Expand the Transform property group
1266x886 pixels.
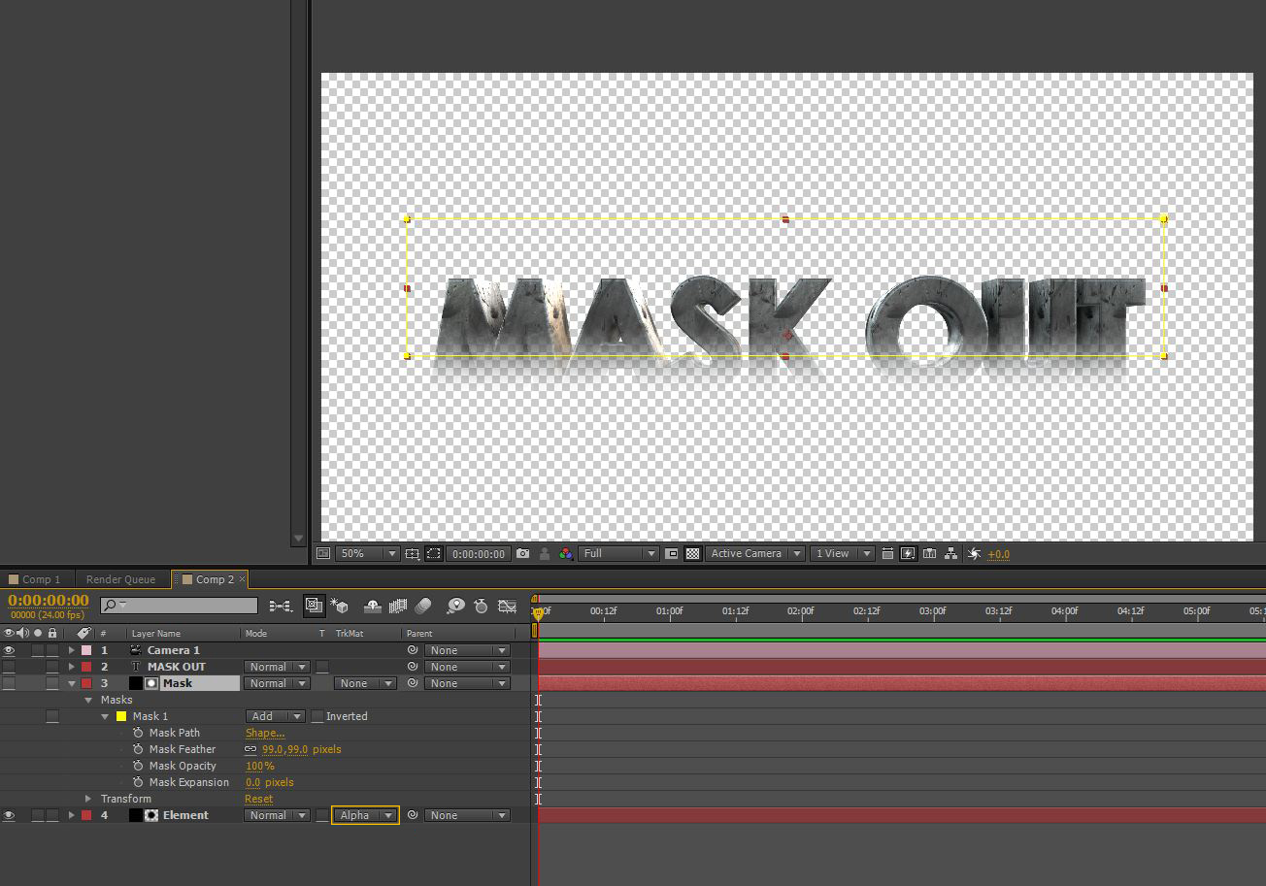click(x=88, y=799)
